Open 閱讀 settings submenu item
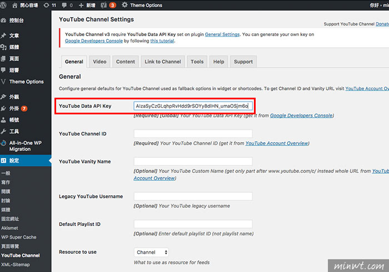389x272 pixels. 6,192
